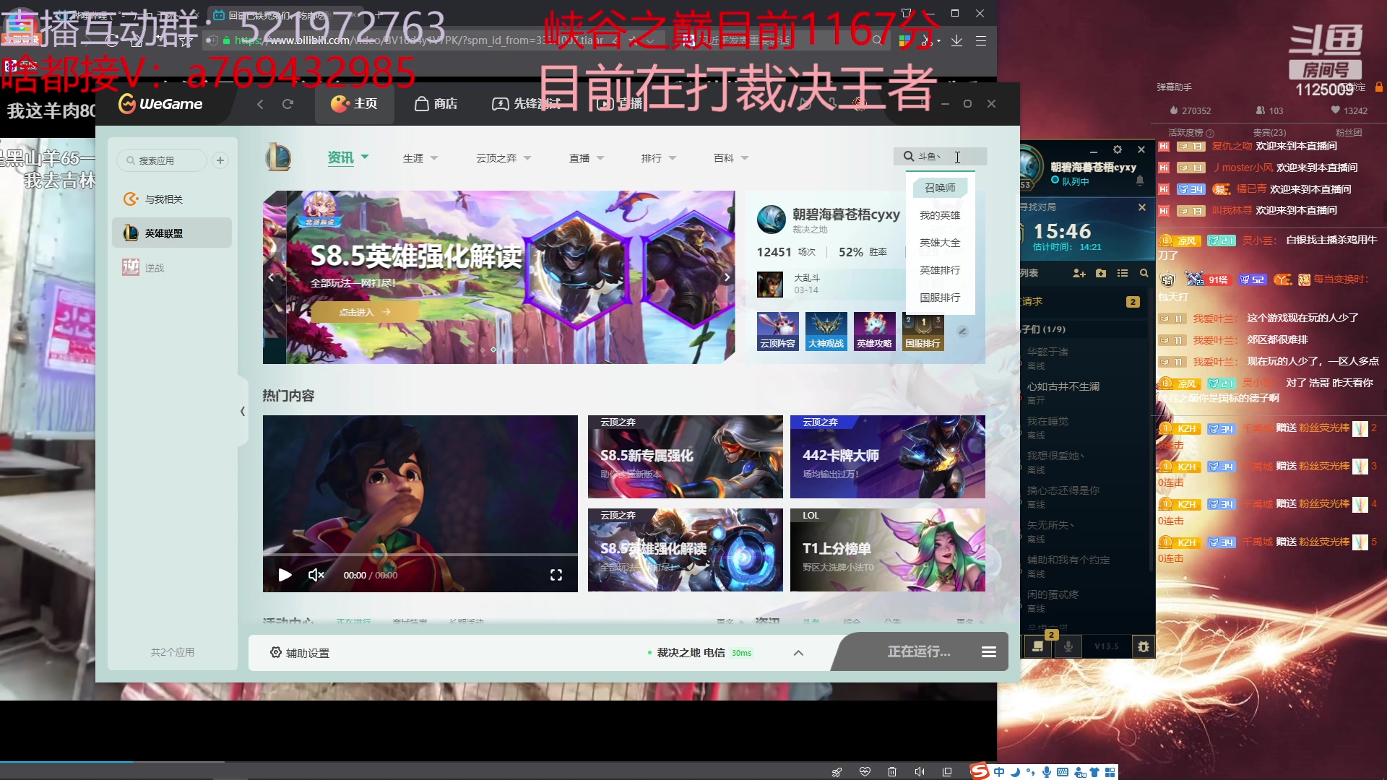This screenshot has height=780, width=1387.
Task: Choose 召唤师 from search dropdown
Action: [940, 188]
